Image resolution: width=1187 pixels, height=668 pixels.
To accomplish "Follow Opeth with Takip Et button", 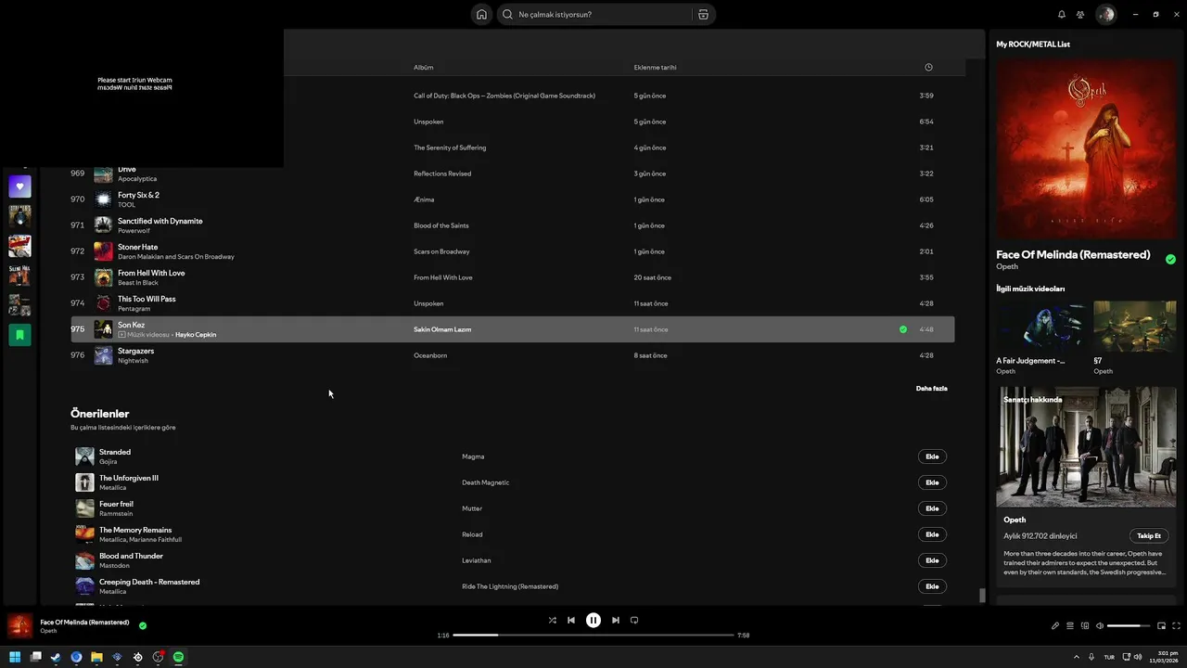I will click(x=1149, y=535).
